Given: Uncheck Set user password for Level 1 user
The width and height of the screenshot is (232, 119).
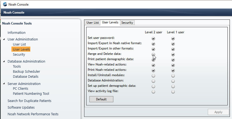Looking at the screenshot, I should 173,39.
